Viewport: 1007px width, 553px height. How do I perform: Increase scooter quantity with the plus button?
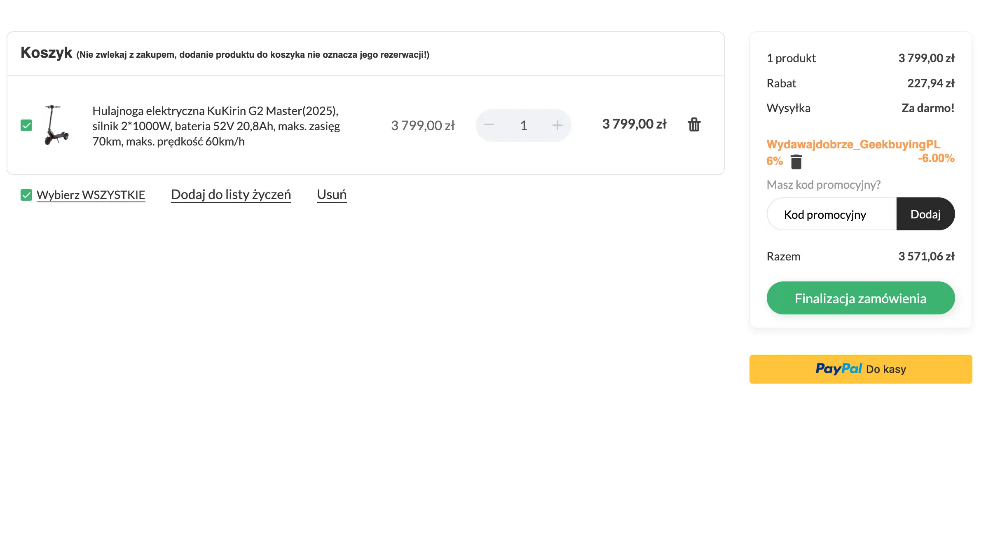[x=557, y=125]
